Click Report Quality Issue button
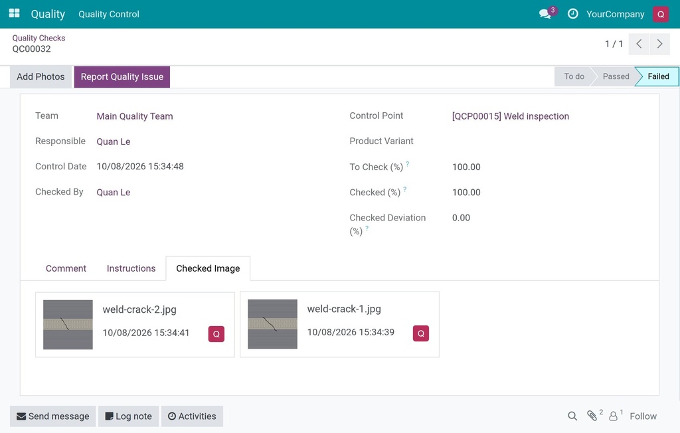This screenshot has height=433, width=680. 122,77
